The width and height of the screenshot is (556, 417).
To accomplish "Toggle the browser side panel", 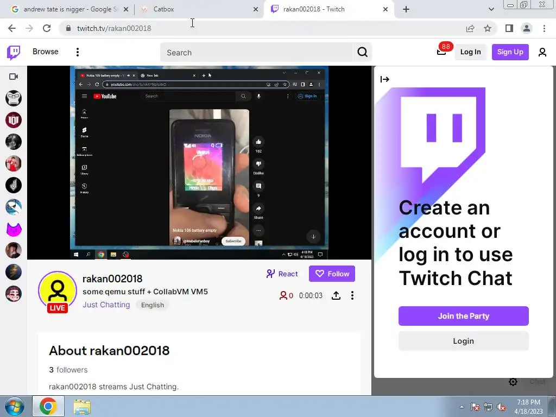I will click(x=509, y=28).
